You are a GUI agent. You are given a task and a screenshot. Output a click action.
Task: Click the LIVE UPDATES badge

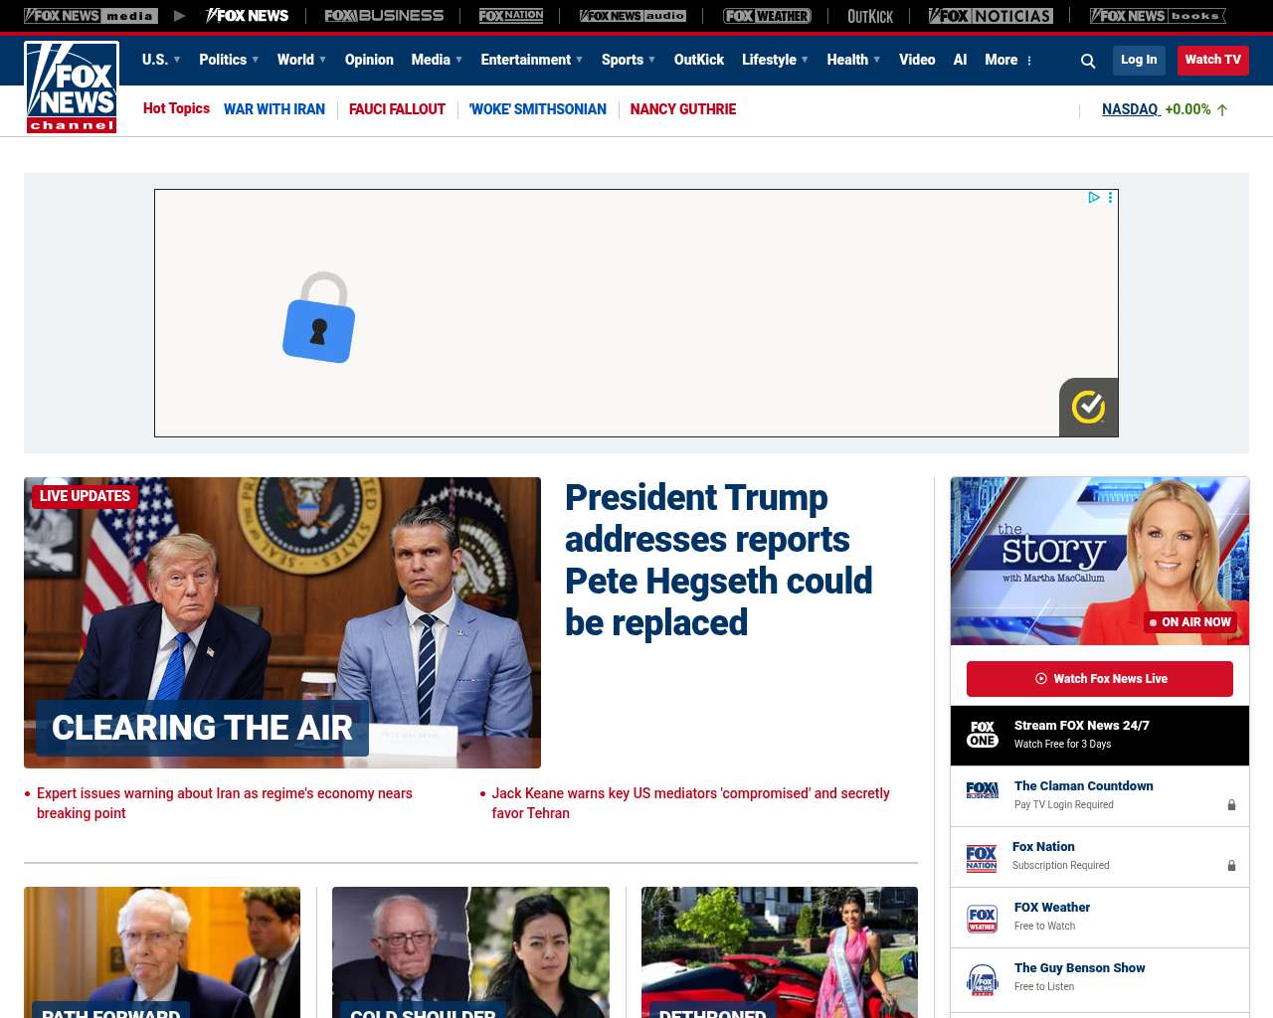[85, 496]
